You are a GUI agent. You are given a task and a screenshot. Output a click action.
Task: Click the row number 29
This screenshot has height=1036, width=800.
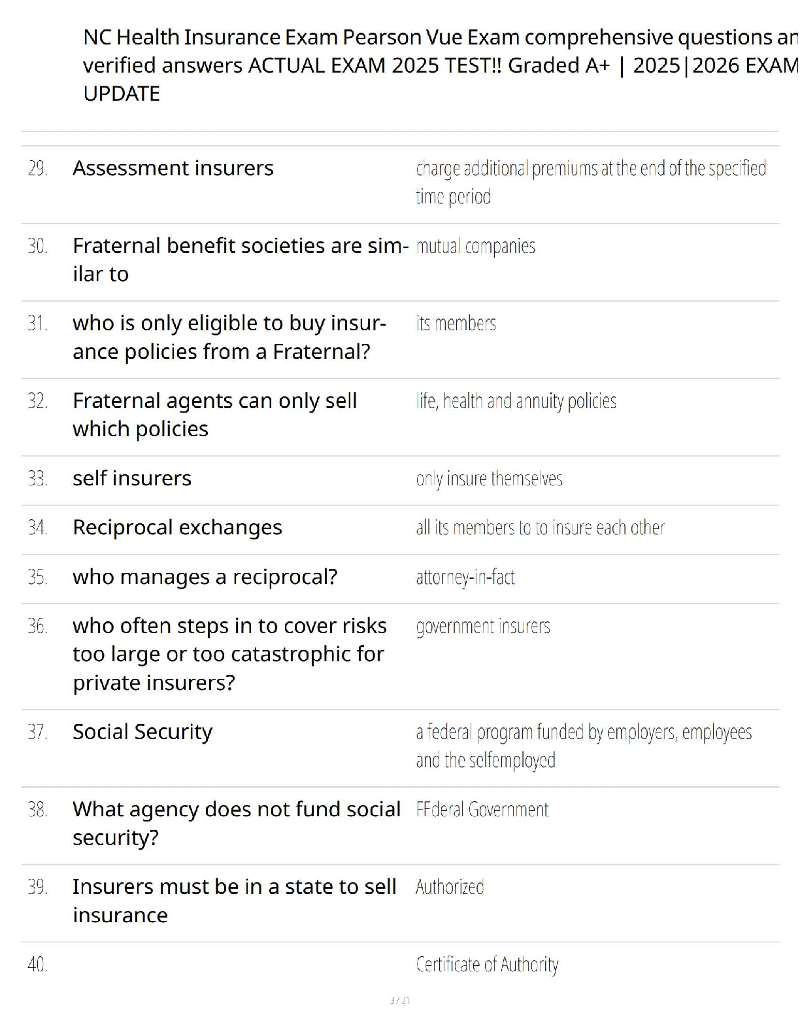[37, 169]
